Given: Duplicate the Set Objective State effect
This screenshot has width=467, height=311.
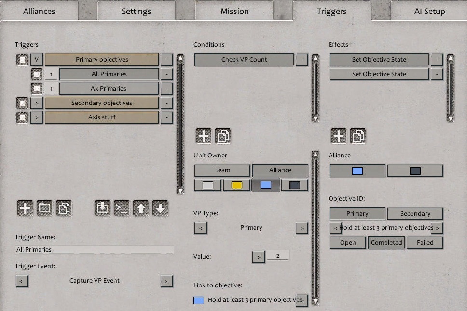Looking at the screenshot, I should coord(358,136).
